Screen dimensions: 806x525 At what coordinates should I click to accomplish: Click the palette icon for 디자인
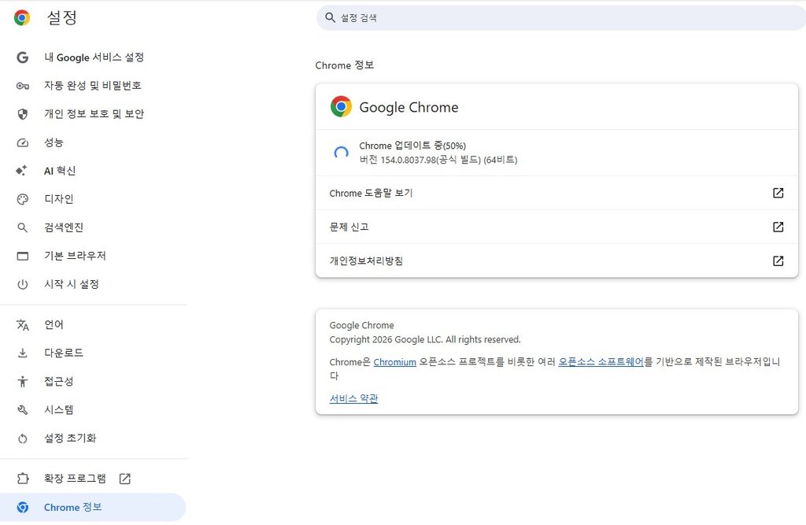(x=23, y=199)
